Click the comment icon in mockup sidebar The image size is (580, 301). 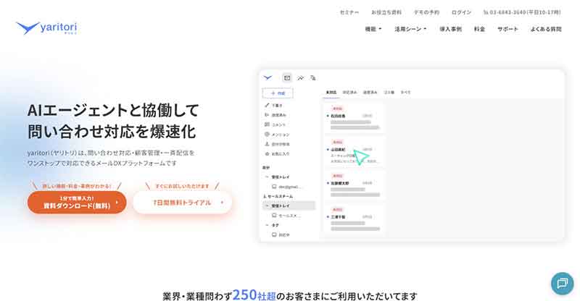[267, 124]
